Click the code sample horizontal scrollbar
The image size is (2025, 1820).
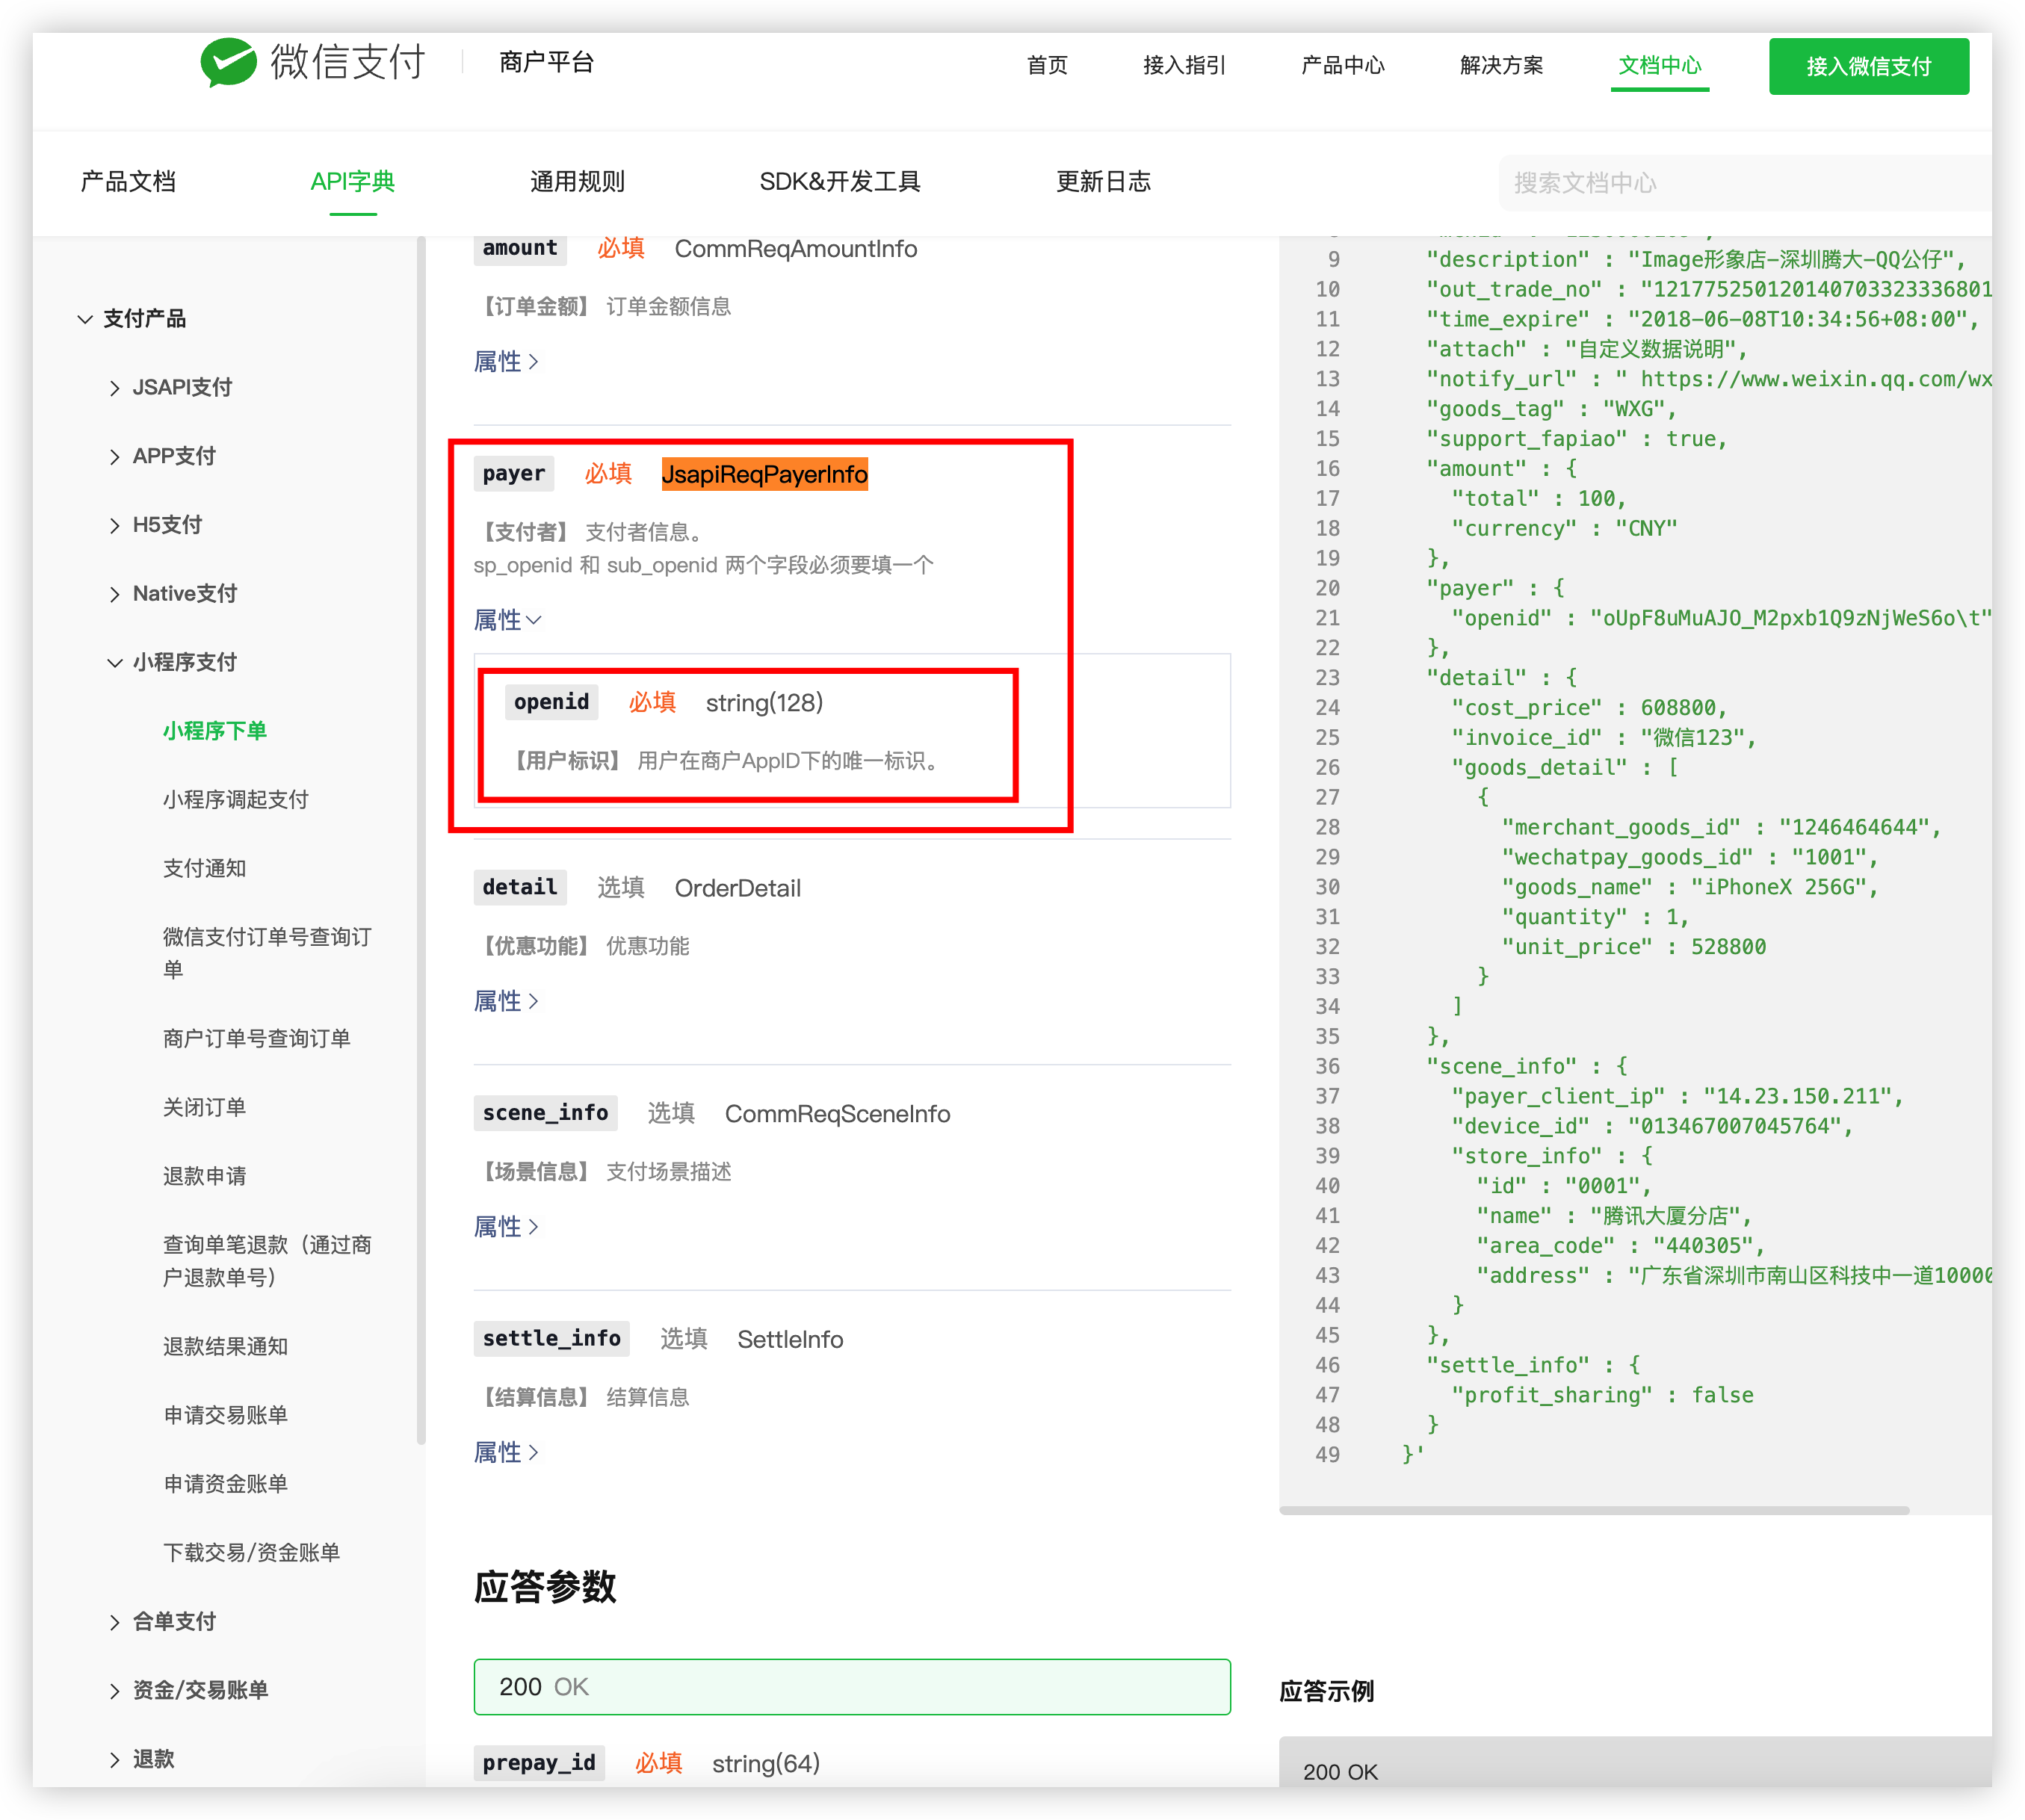pyautogui.click(x=1594, y=1510)
